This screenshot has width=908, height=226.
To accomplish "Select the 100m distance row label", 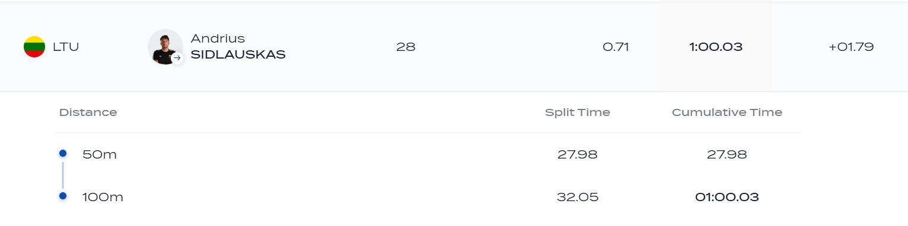I will click(103, 198).
